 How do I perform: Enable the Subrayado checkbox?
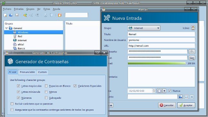pos(46,98)
